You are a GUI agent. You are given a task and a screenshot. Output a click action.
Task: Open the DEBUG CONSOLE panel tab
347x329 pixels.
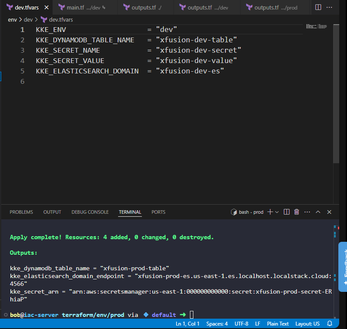coord(90,212)
